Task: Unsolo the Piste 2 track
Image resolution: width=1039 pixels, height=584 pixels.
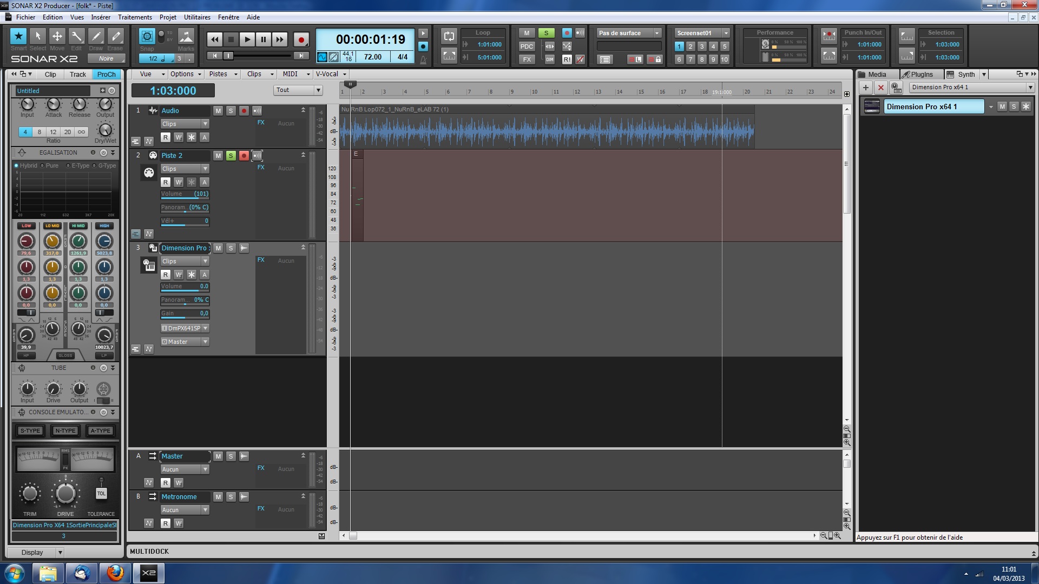Action: pyautogui.click(x=231, y=156)
